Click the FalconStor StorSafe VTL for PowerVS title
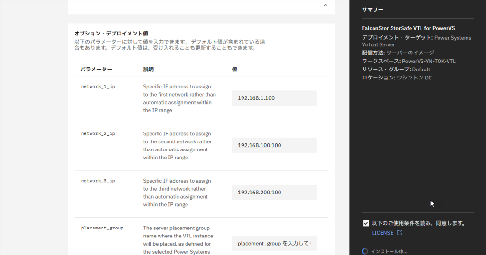The image size is (486, 255). (x=409, y=28)
